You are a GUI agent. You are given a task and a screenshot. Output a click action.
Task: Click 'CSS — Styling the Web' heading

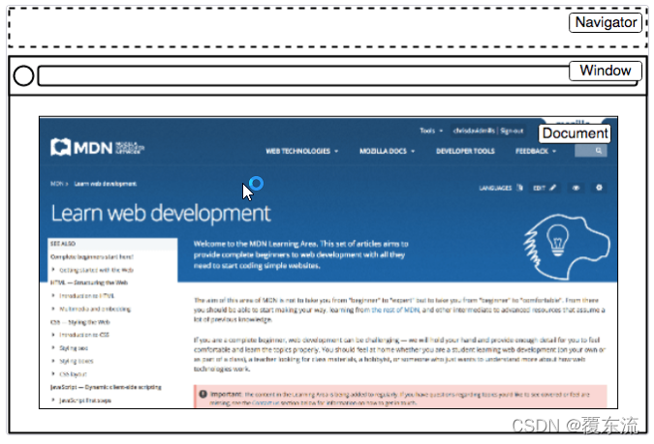pyautogui.click(x=80, y=322)
